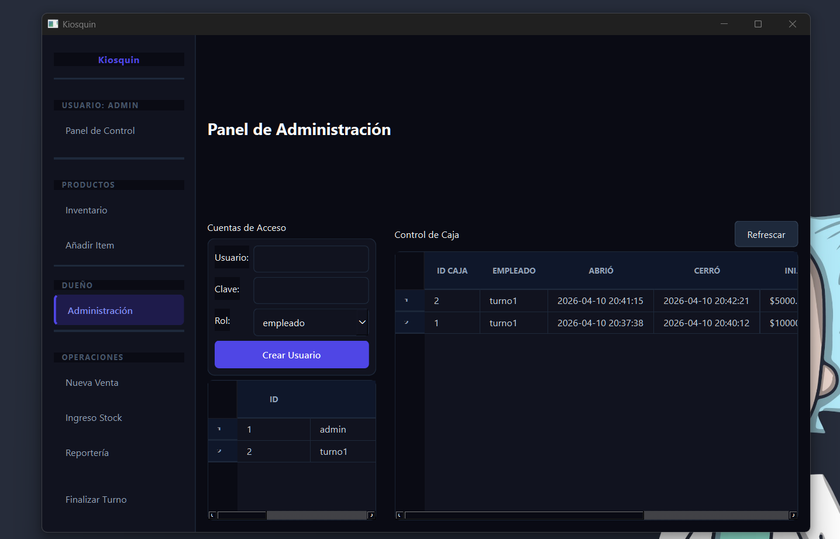Select the admin row in the users table
This screenshot has width=840, height=539.
332,429
